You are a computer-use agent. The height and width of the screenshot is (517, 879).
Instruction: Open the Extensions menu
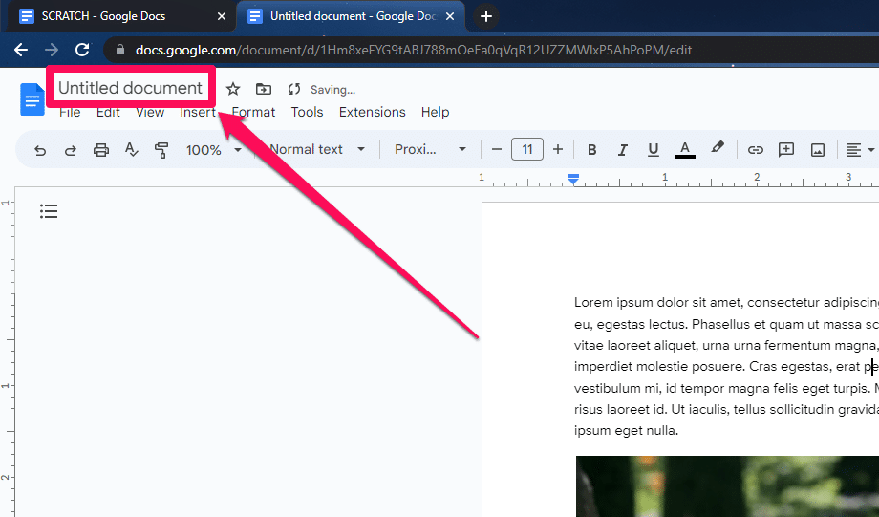[x=373, y=112]
